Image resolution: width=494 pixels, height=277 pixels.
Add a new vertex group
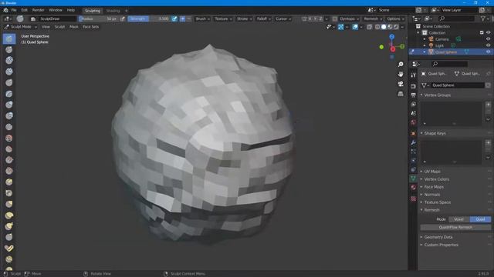pos(488,105)
